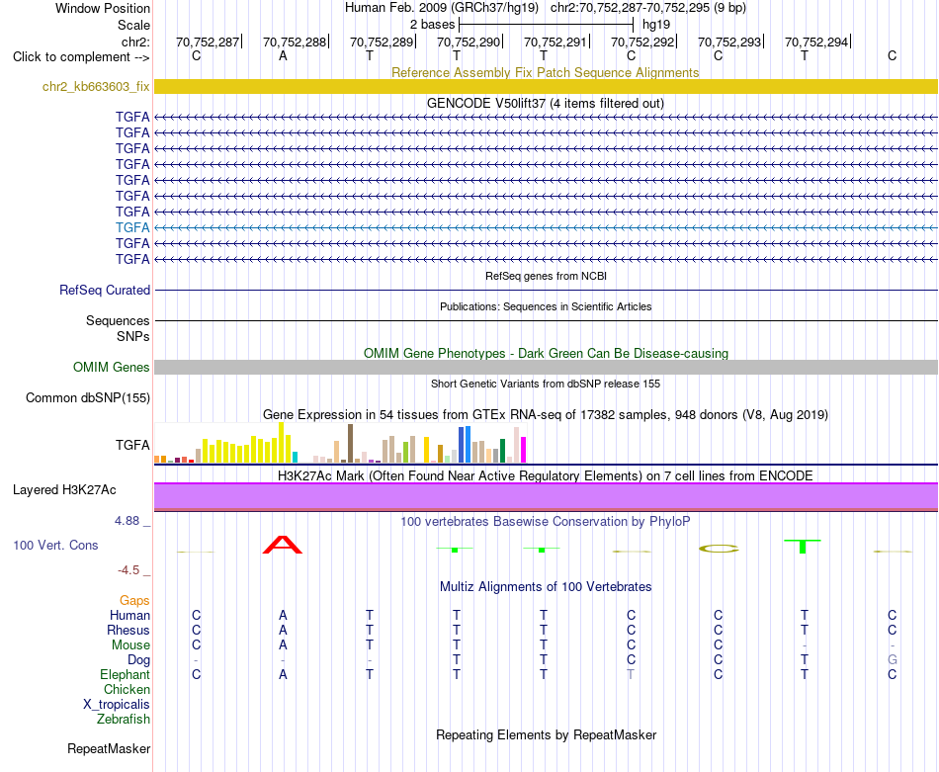Open the 100 Vert. Cons track label

pos(55,545)
